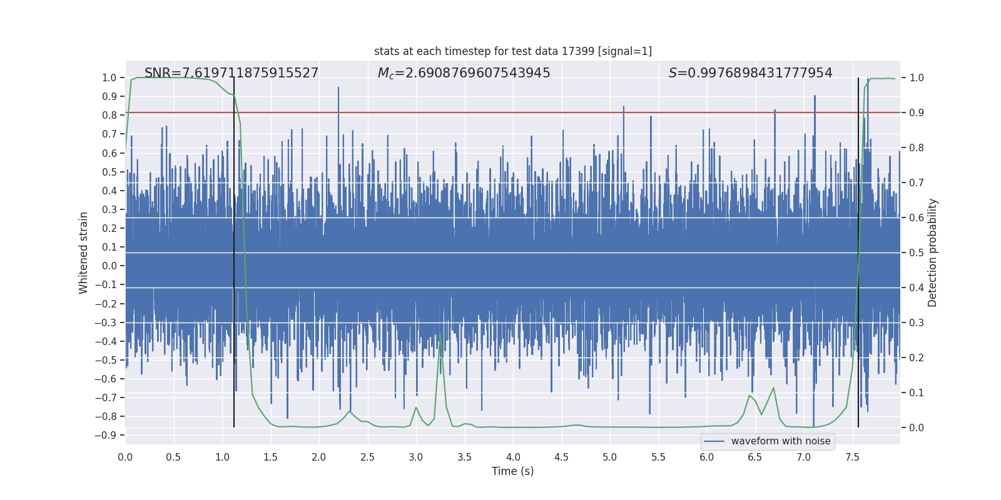This screenshot has width=1001, height=500.
Task: Click the red horizontal threshold line
Action: (x=500, y=112)
